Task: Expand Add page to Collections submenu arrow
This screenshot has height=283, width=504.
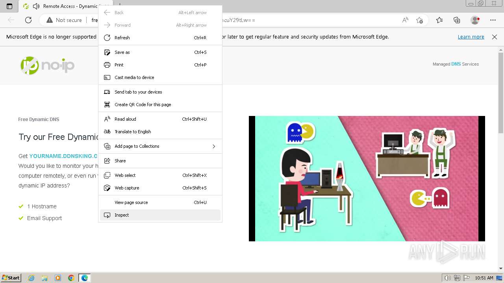Action: click(214, 146)
